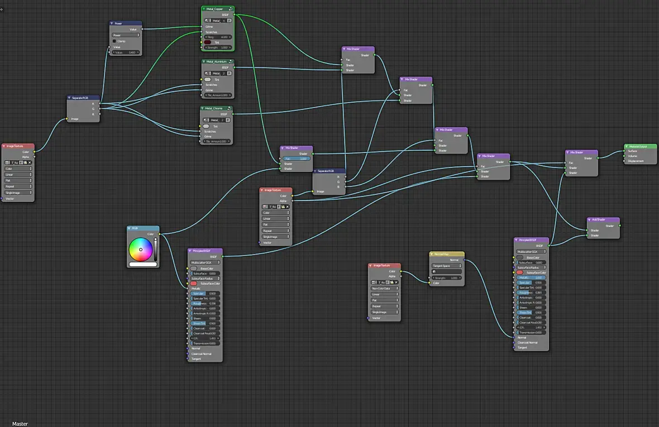Click Tile Amount field in Metal_Aluminium
This screenshot has width=659, height=427.
point(218,95)
